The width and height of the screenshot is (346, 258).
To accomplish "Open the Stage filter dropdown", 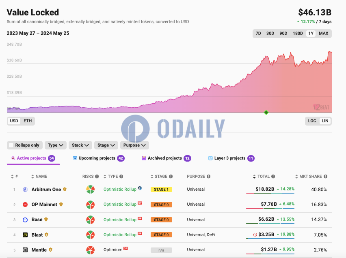I will (x=106, y=145).
